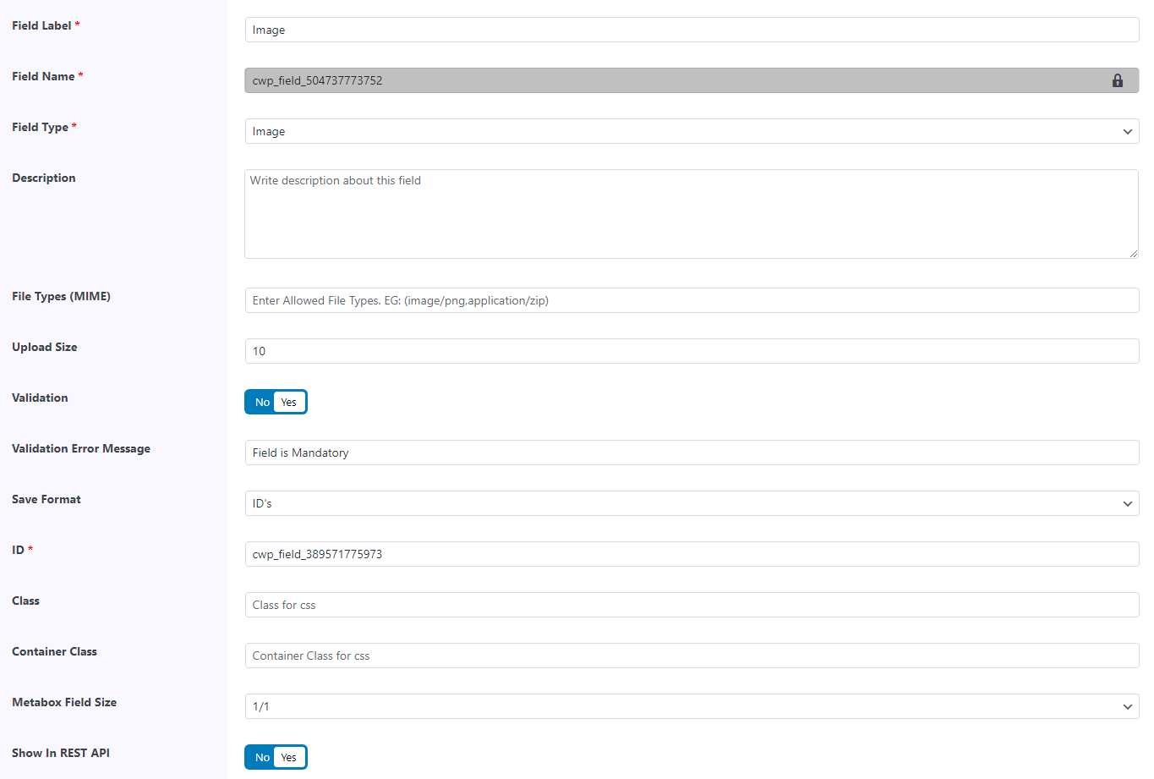
Task: Click the "Validation Error Message" label text
Action: 81,448
